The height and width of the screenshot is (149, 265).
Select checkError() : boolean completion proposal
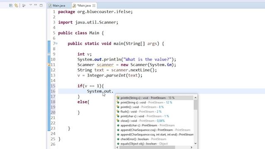tap(155, 139)
